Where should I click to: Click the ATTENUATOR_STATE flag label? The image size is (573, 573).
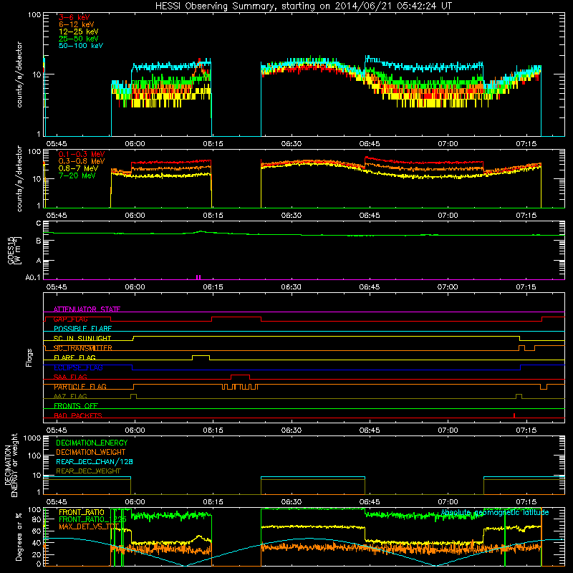tap(87, 309)
